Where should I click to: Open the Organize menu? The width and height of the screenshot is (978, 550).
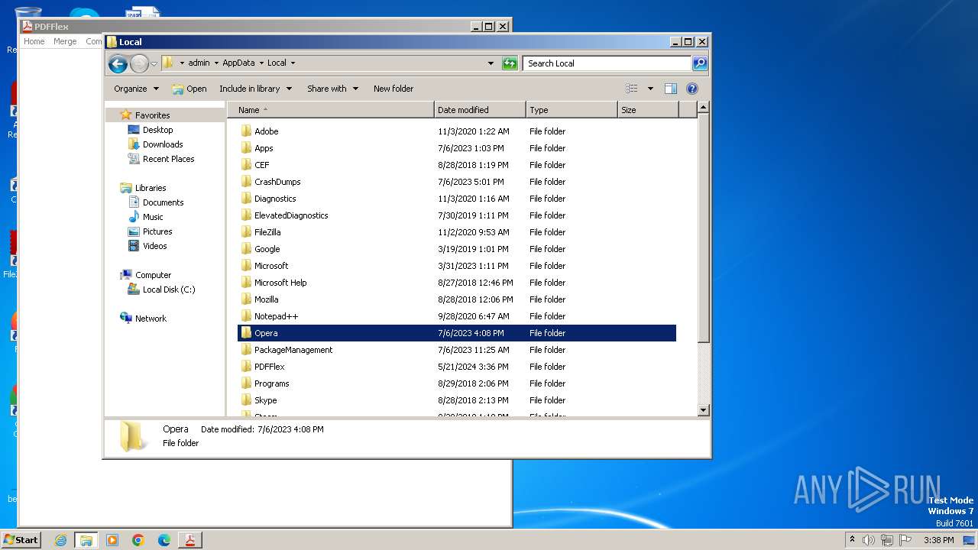tap(136, 89)
